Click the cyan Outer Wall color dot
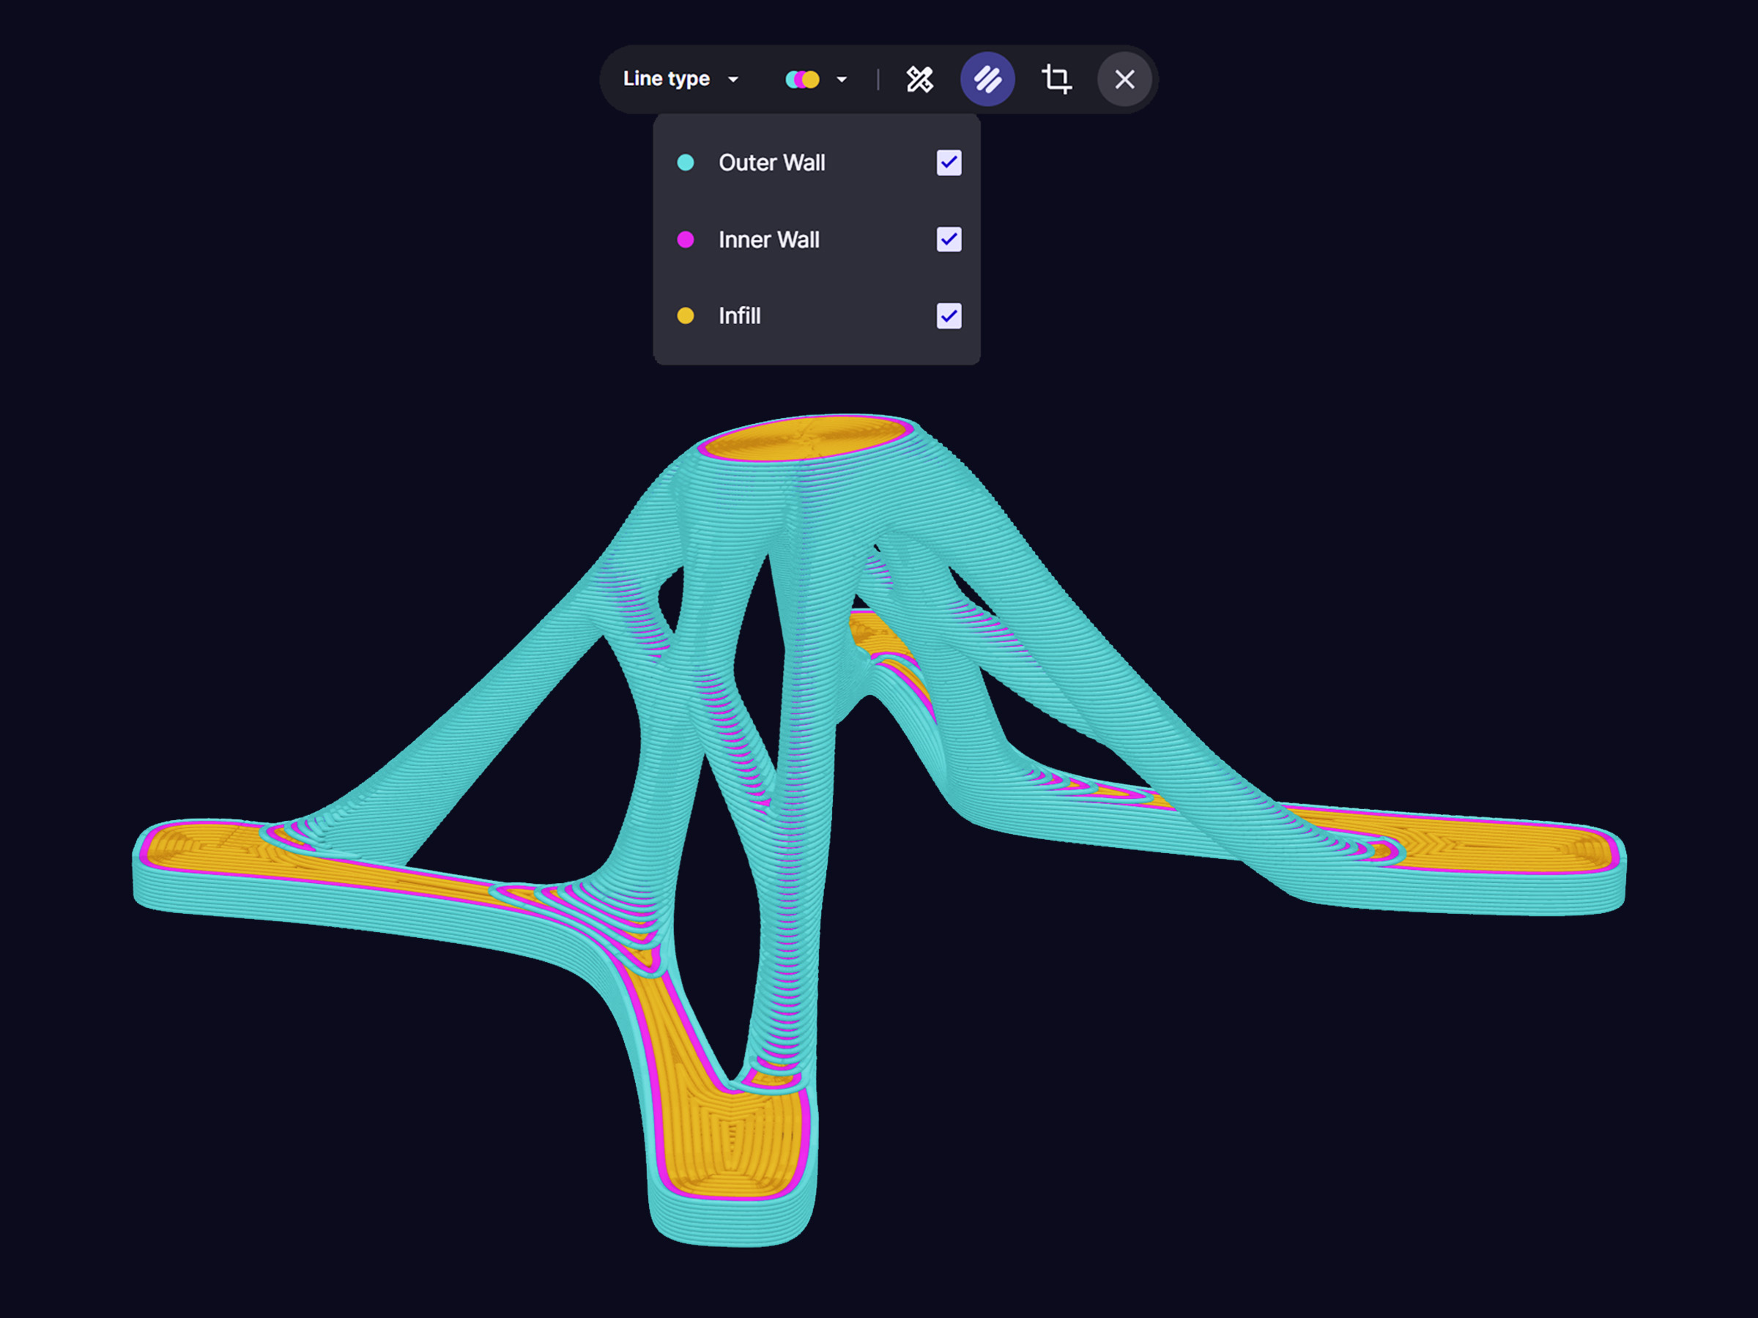Image resolution: width=1758 pixels, height=1318 pixels. pos(685,163)
